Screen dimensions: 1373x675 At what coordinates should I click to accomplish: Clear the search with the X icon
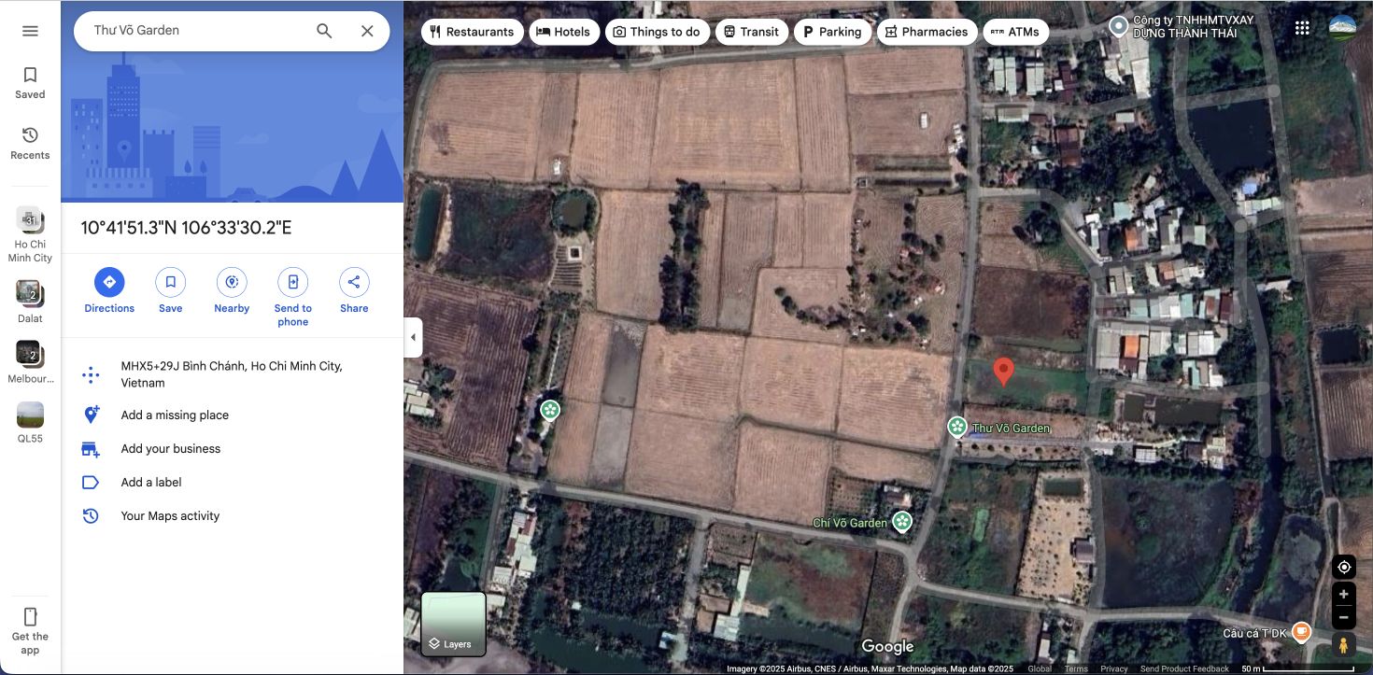367,31
